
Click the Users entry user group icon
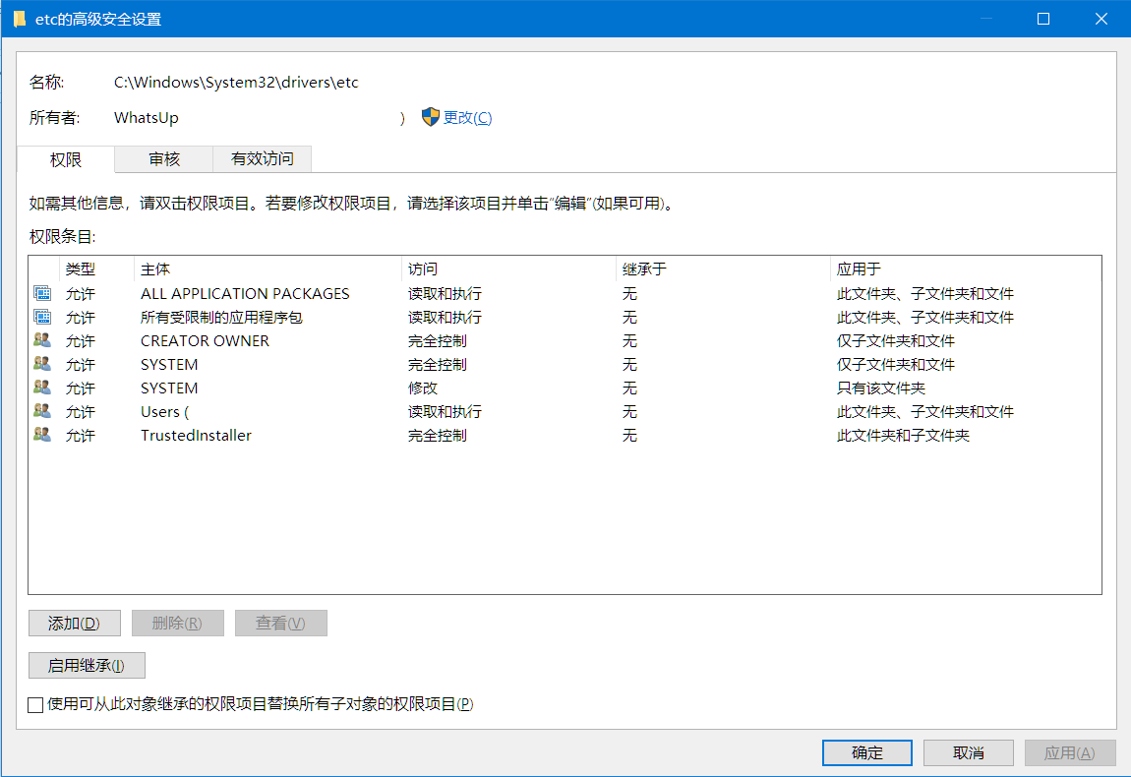click(42, 411)
